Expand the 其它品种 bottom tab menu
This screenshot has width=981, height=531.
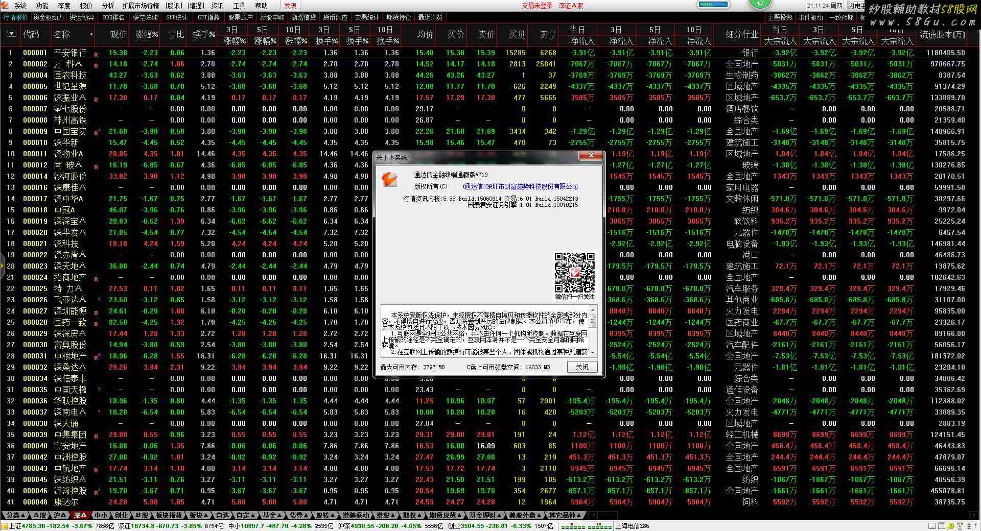(x=566, y=515)
